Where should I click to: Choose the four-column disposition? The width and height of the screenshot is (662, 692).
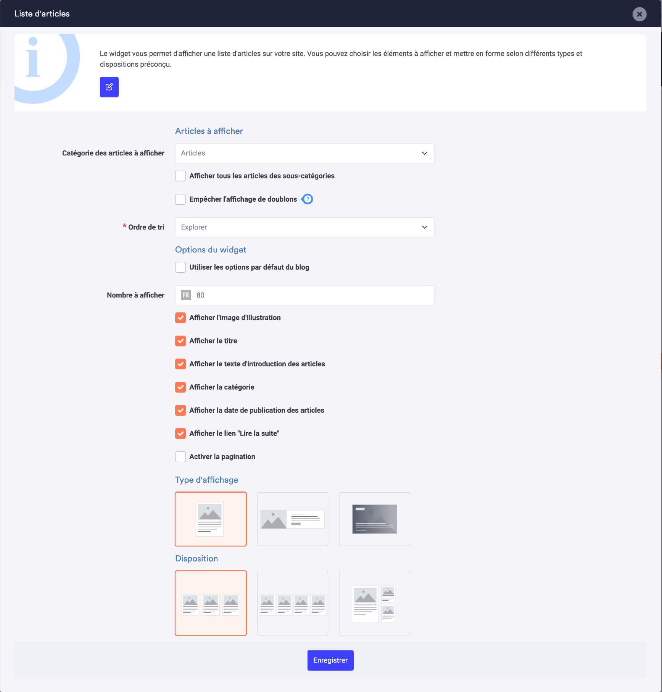click(x=293, y=603)
